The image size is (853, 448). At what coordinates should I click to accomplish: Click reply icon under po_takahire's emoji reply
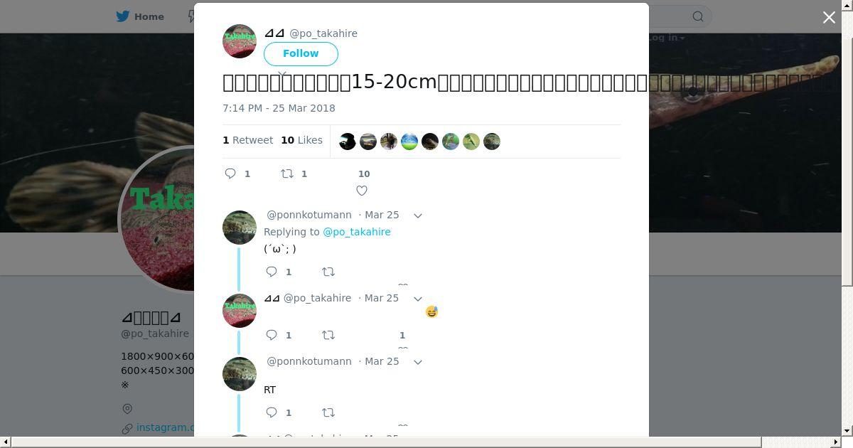(x=272, y=335)
